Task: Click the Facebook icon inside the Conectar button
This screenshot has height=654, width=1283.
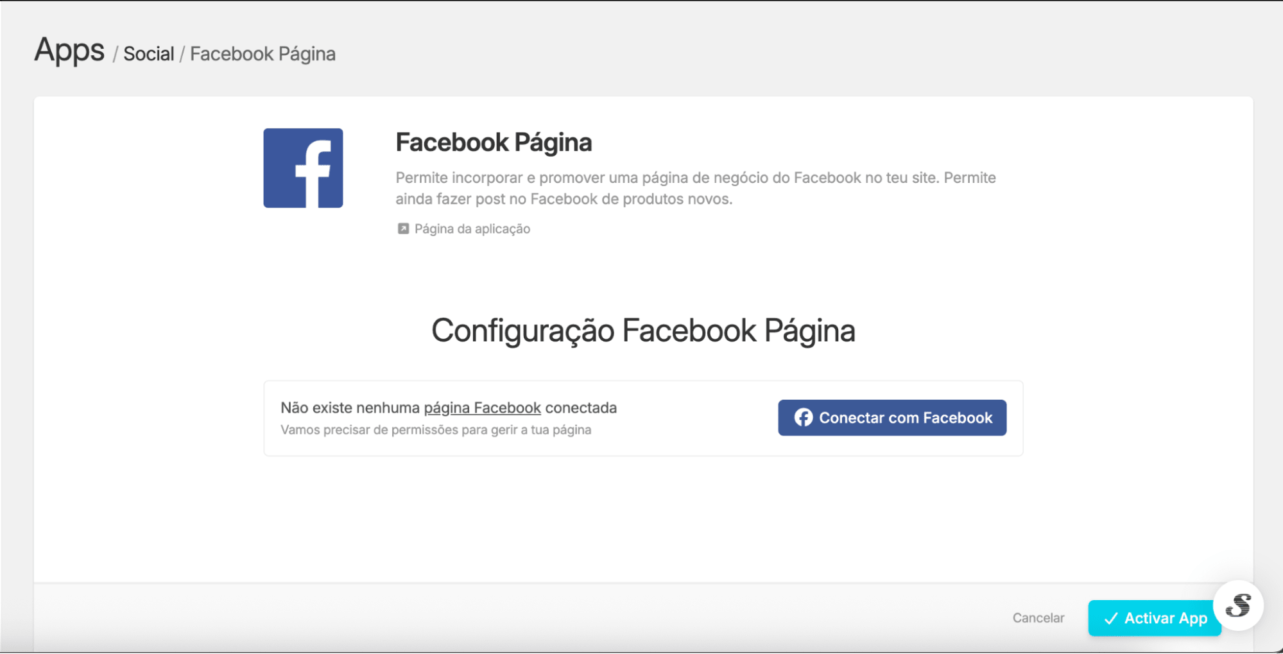Action: point(803,418)
